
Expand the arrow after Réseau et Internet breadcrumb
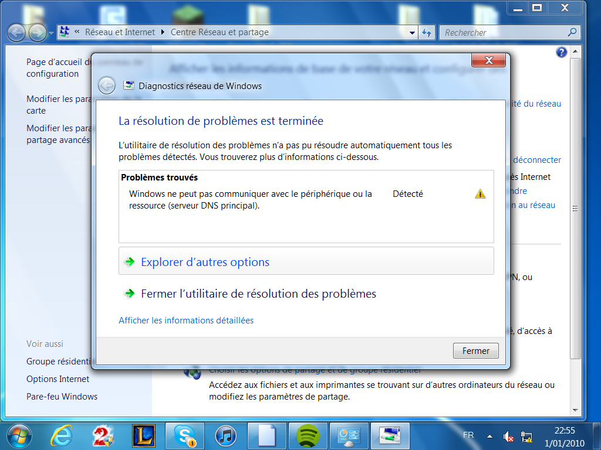click(x=163, y=32)
